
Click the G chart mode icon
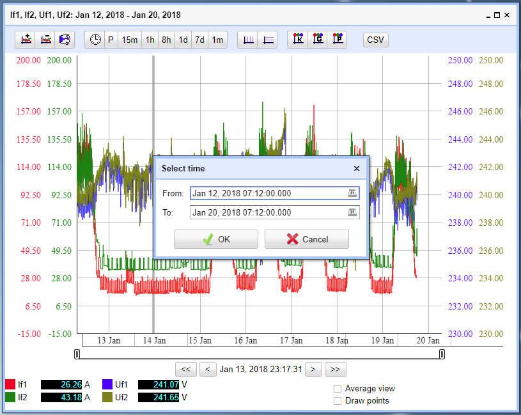[318, 40]
